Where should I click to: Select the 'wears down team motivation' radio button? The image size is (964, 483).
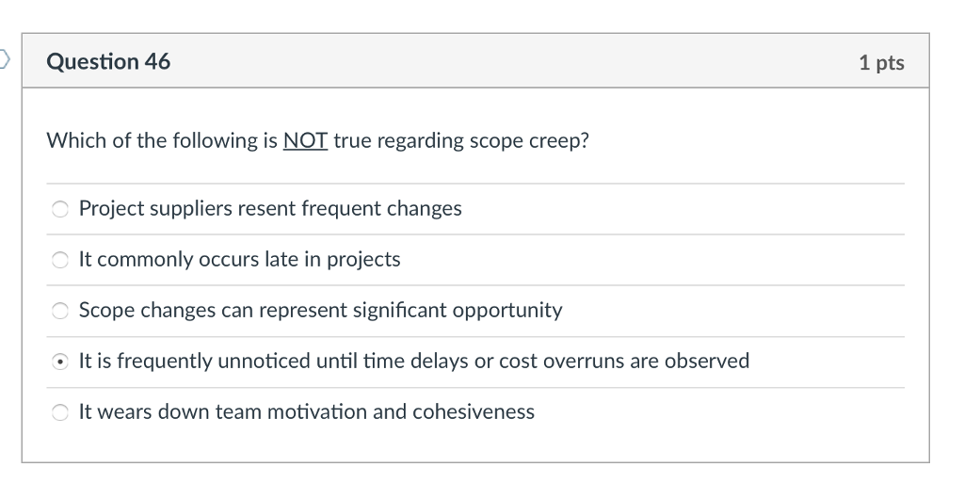click(59, 412)
